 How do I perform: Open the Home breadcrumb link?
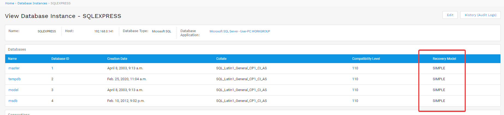tap(10, 3)
